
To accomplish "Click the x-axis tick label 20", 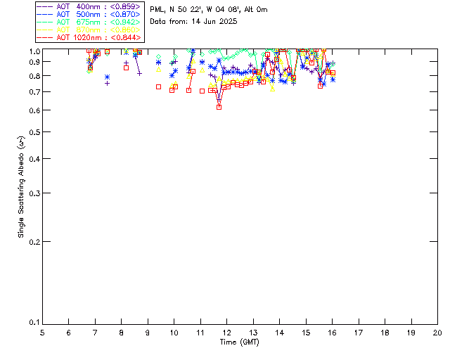I will [x=437, y=332].
